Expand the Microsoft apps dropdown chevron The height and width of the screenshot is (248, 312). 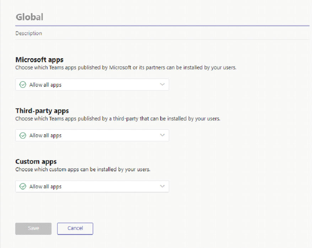pyautogui.click(x=162, y=85)
